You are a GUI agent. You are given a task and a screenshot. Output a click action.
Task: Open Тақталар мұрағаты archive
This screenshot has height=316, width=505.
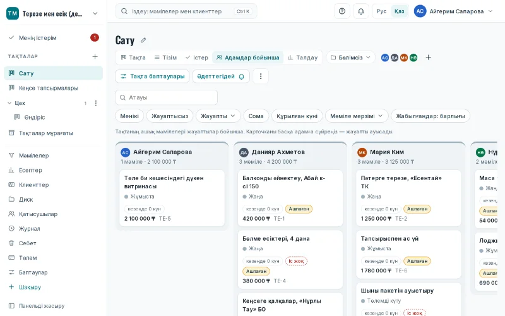(53, 133)
